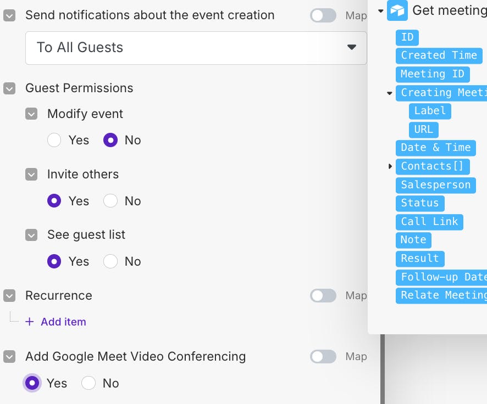Screen dimensions: 487x404
Task: Collapse the Send notifications section arrow
Action: tap(9, 16)
